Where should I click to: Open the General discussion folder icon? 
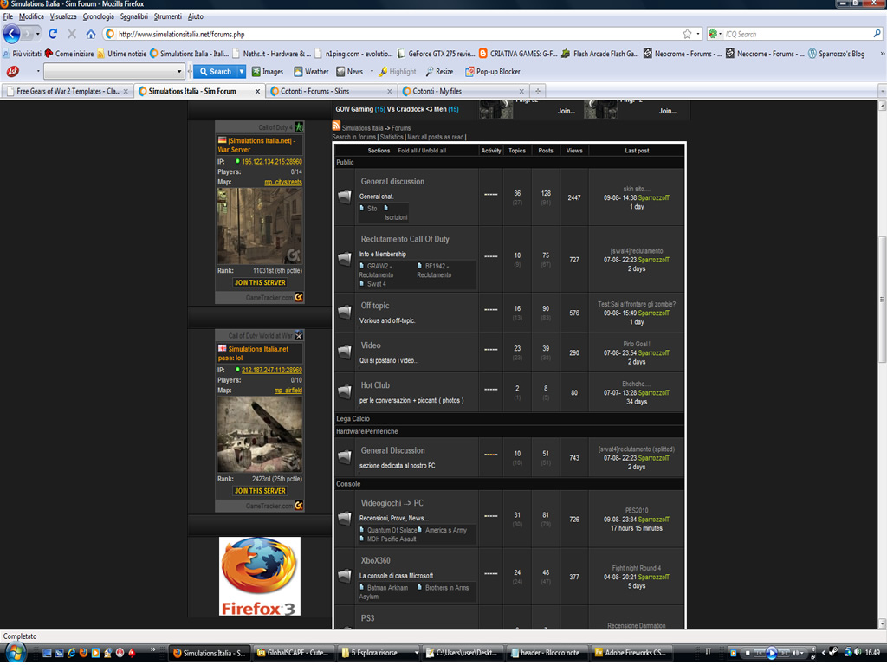point(345,197)
